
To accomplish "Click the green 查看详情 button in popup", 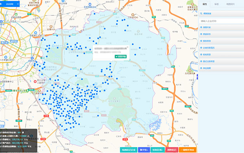I will (x=120, y=57).
